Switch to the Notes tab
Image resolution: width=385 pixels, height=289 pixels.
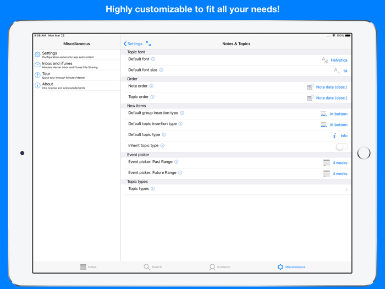point(89,267)
